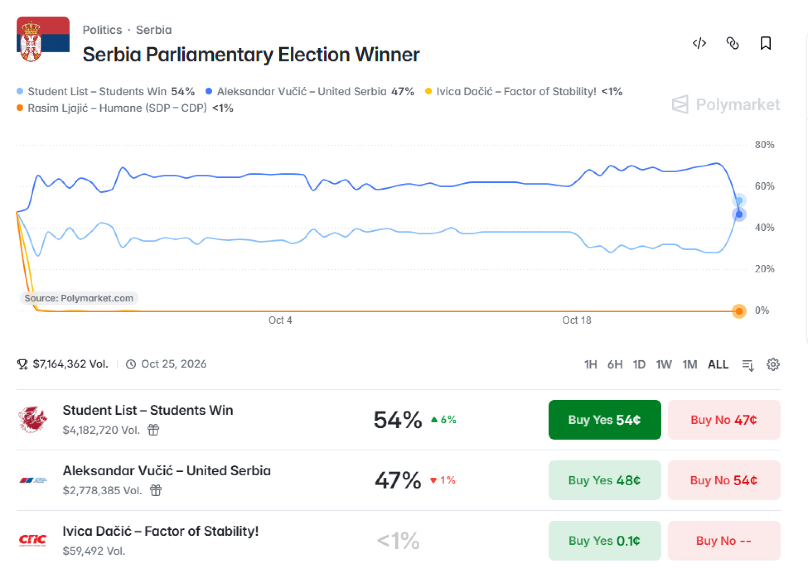Select the 1H time range
Viewport: 808px width, 568px height.
point(590,364)
